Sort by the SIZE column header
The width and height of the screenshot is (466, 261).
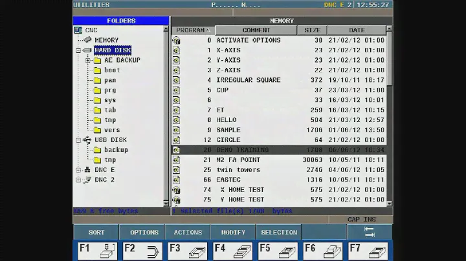312,30
